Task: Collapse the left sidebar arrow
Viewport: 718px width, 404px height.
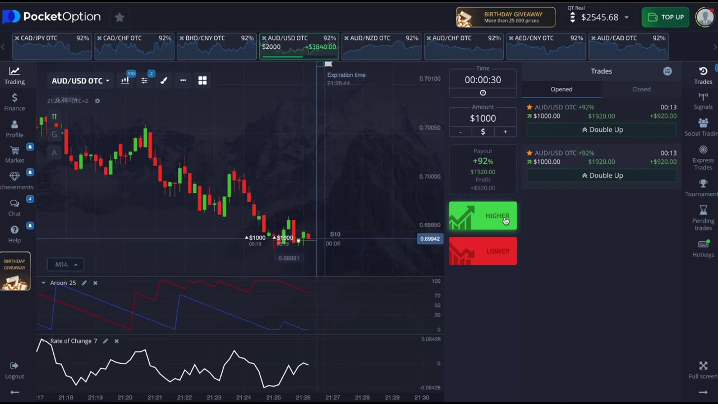Action: tap(15, 393)
